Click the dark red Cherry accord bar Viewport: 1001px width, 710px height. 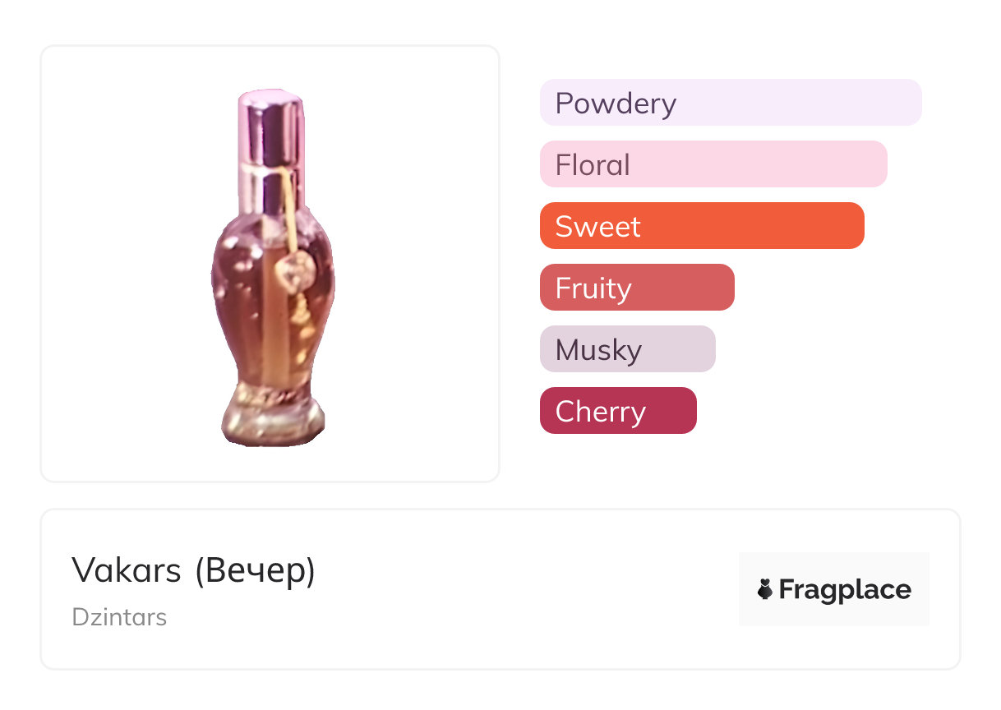(617, 411)
